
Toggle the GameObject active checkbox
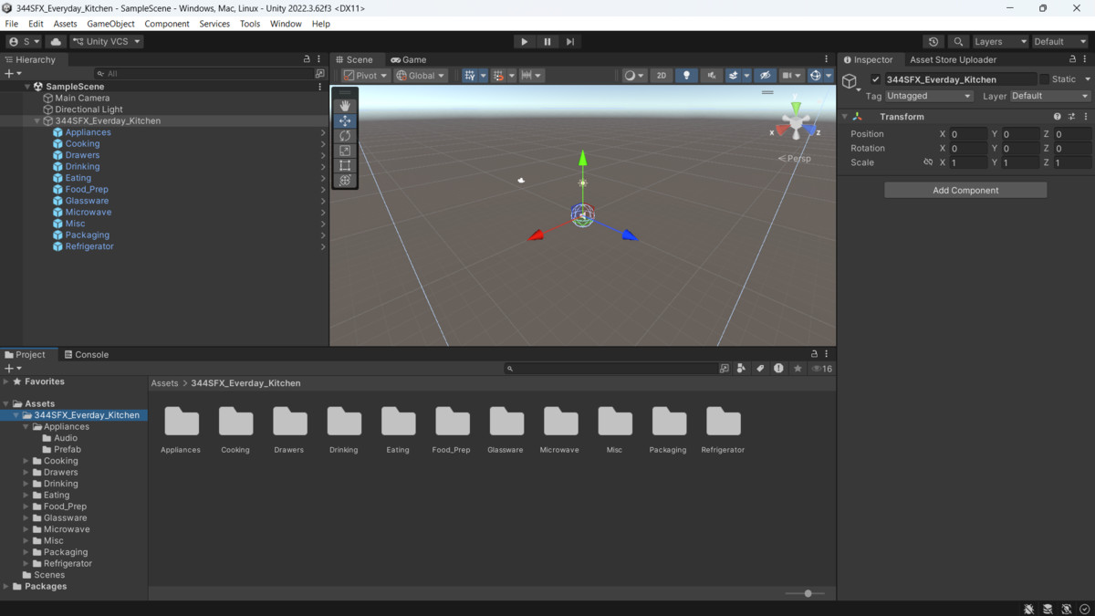pos(876,79)
